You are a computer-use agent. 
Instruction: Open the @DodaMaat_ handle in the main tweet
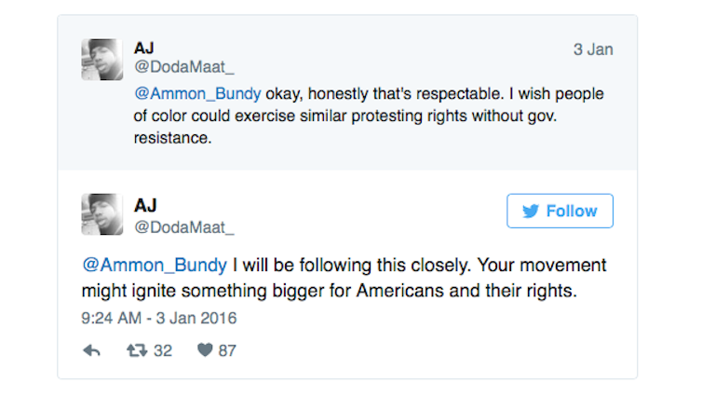[184, 226]
